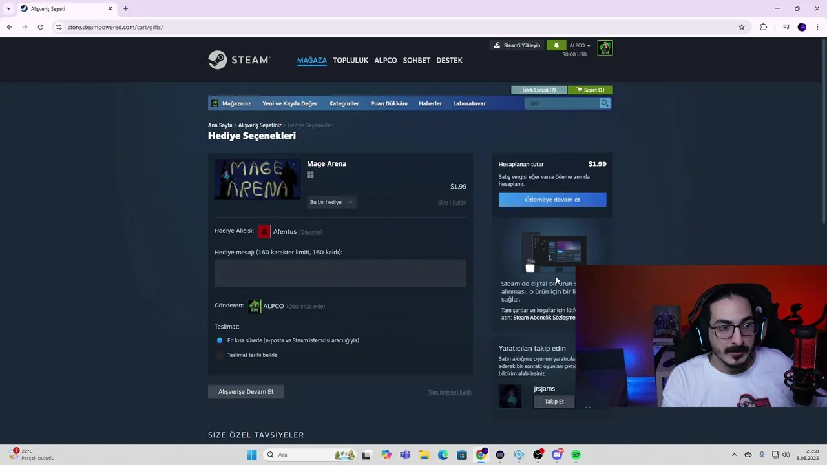Image resolution: width=827 pixels, height=465 pixels.
Task: Click 'Alışverişe Devam Et' button
Action: tap(246, 391)
